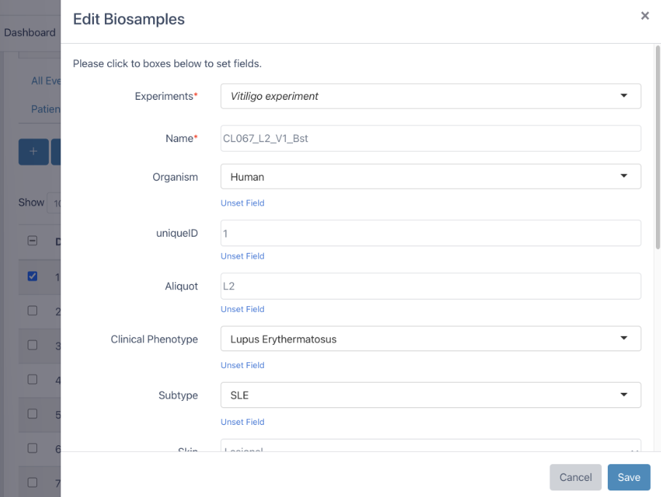The width and height of the screenshot is (661, 497).
Task: Open the Show entries dropdown
Action: point(54,203)
